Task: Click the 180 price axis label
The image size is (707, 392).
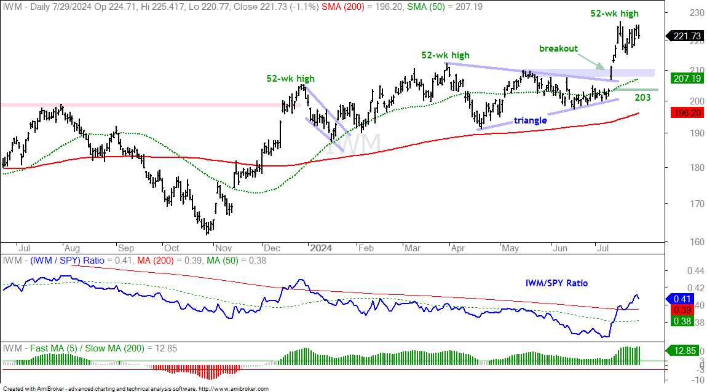Action: [696, 167]
